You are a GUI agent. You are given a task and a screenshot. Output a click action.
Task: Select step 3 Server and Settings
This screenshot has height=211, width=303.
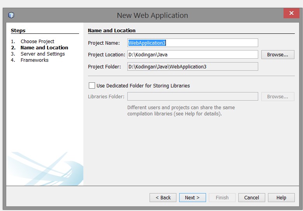pyautogui.click(x=43, y=54)
